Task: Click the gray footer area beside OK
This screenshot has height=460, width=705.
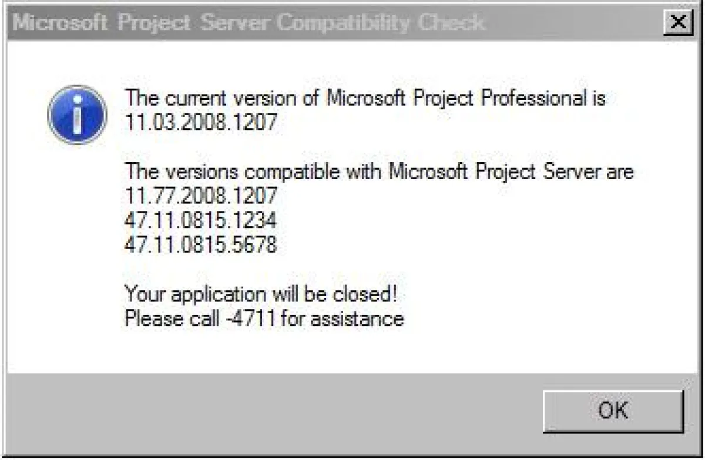Action: coord(294,411)
